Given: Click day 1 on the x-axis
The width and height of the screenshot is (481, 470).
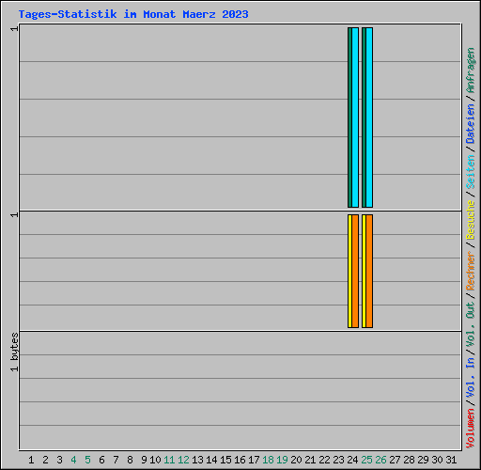Looking at the screenshot, I should pos(31,460).
